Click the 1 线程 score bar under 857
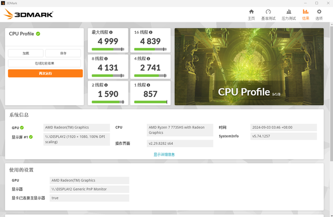 point(150,102)
